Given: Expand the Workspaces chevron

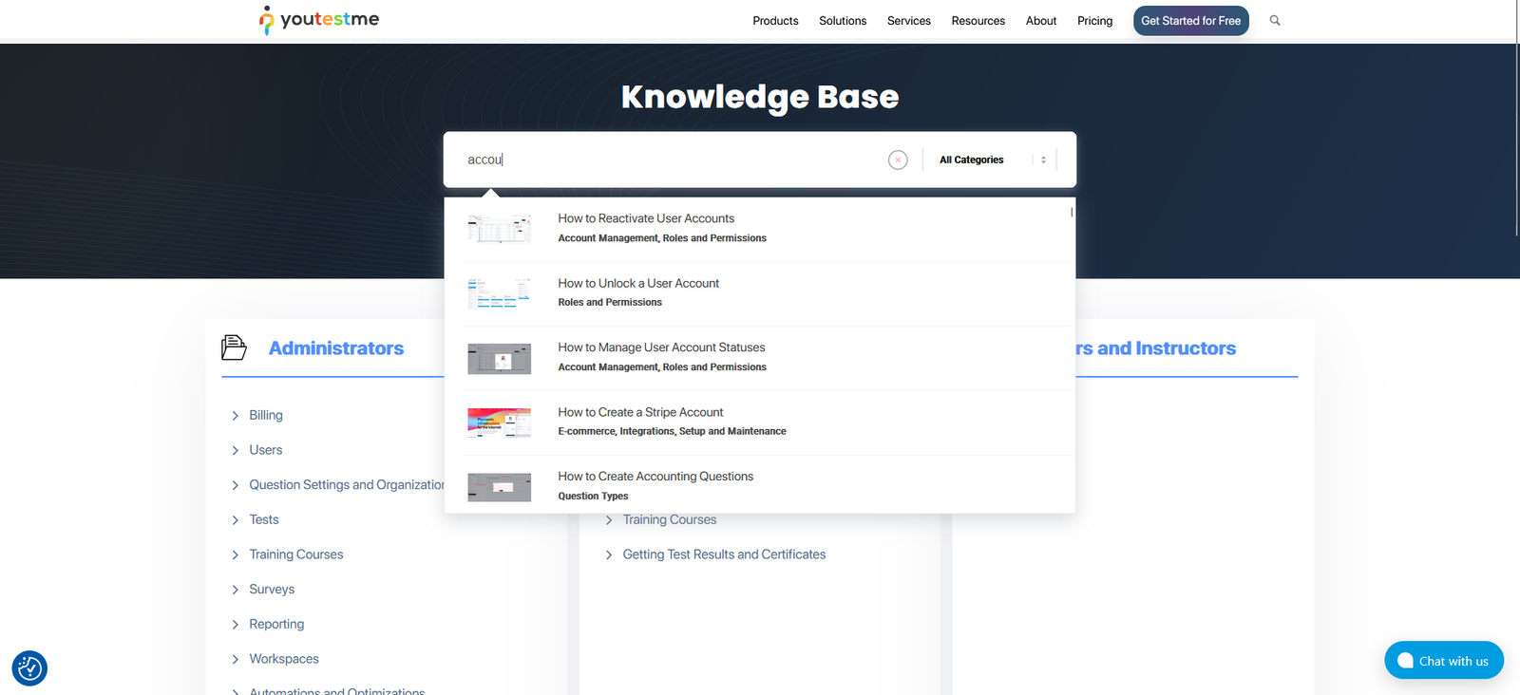Looking at the screenshot, I should 236,659.
